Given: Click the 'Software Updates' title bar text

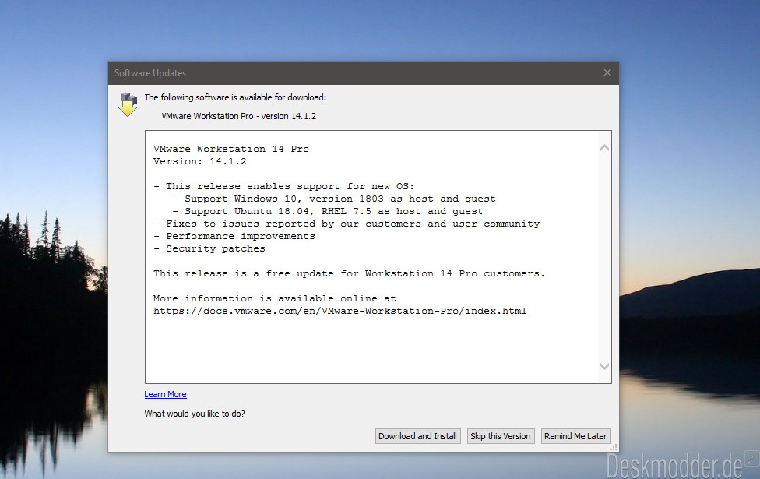Looking at the screenshot, I should coord(150,73).
